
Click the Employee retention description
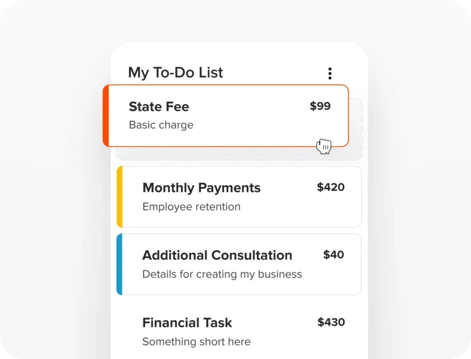pyautogui.click(x=191, y=207)
